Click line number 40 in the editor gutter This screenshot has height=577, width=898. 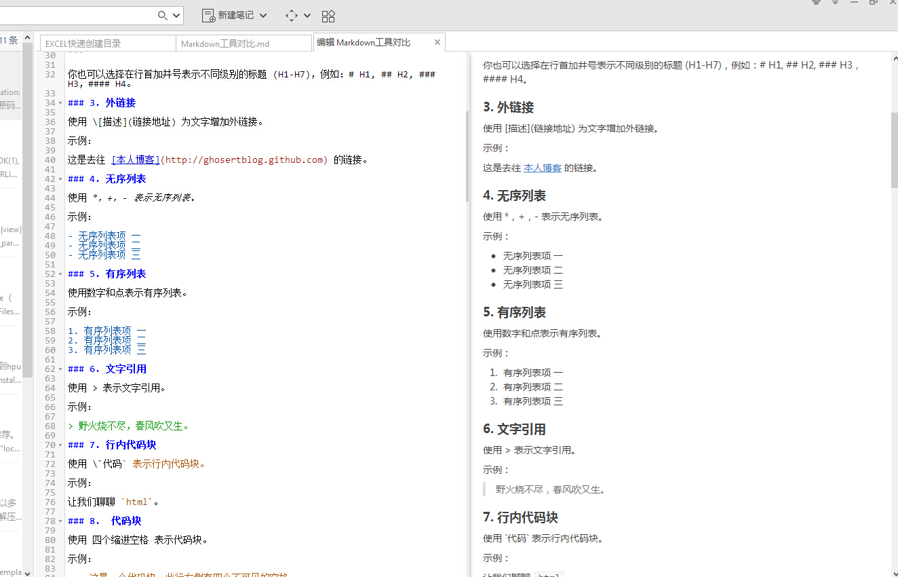pos(50,160)
